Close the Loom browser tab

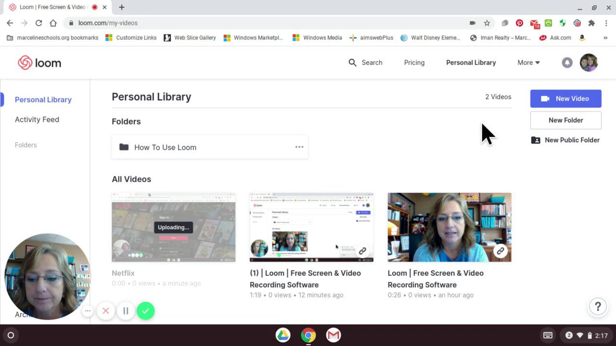(x=104, y=7)
